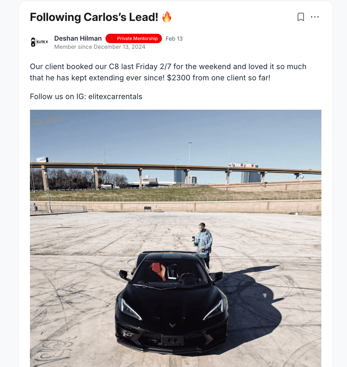347x367 pixels.
Task: Click the $2300 amount in the post body
Action: [x=178, y=78]
